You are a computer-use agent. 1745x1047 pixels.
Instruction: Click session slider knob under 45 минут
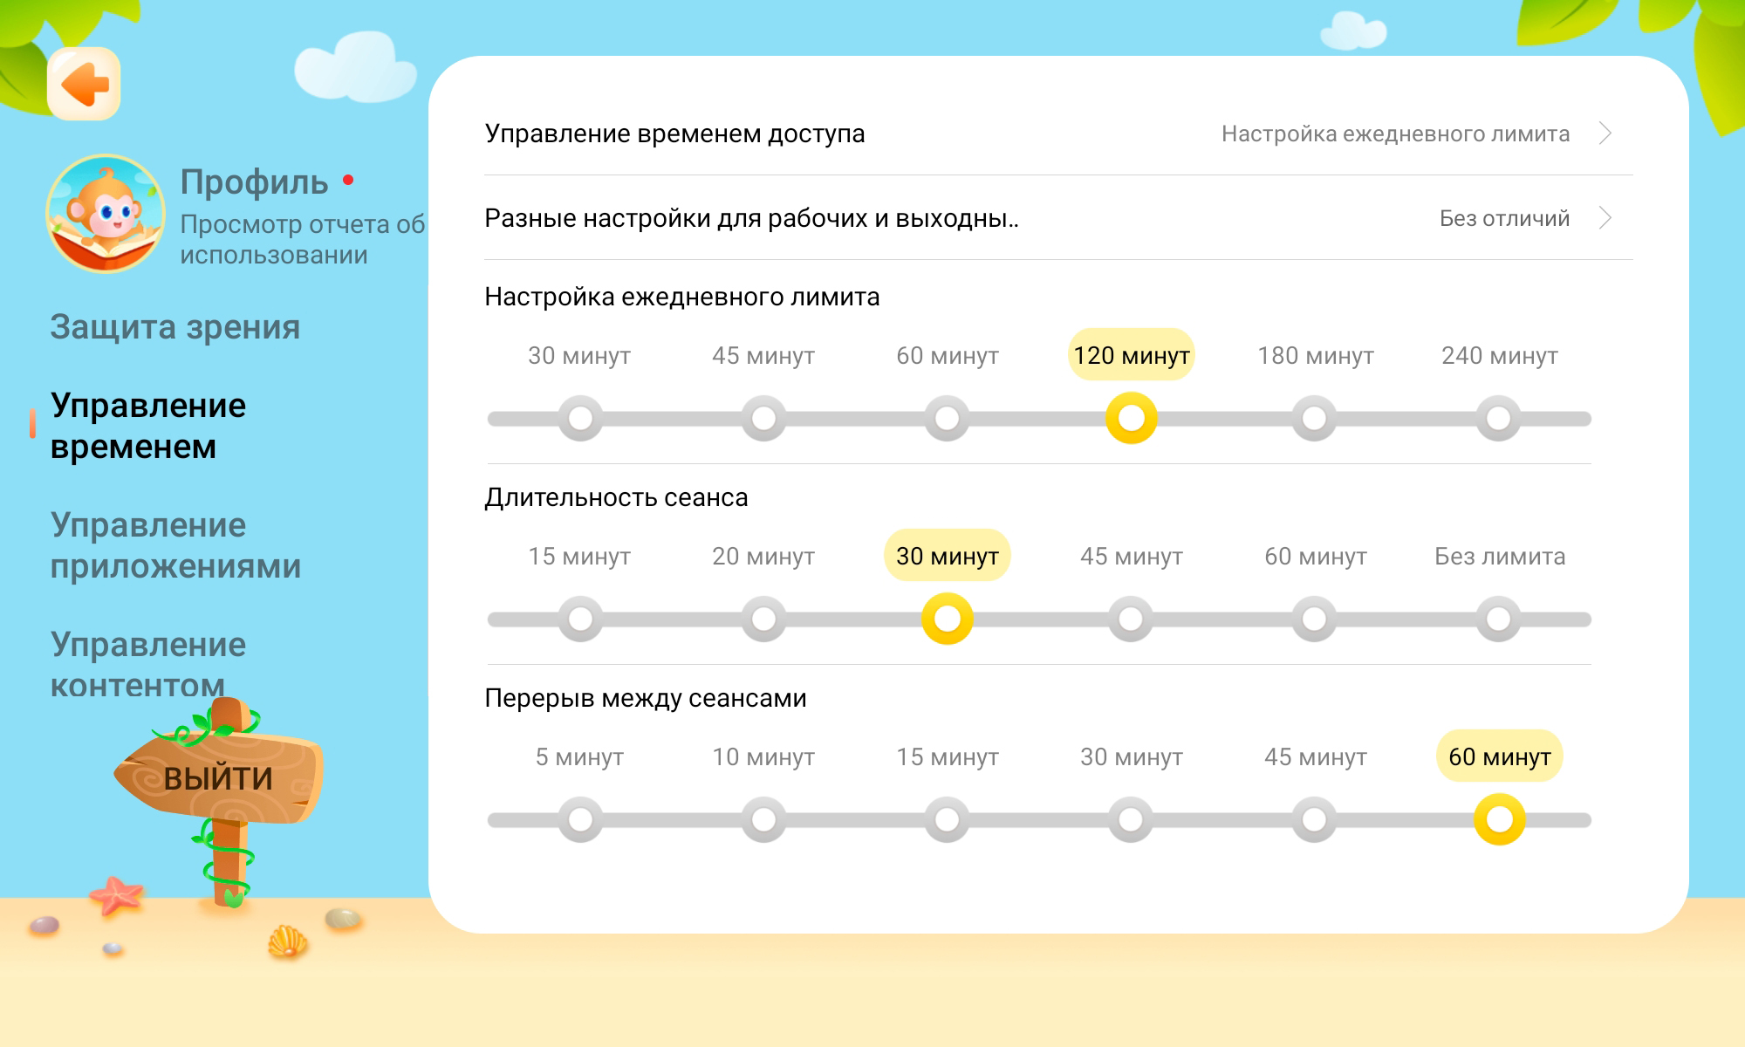[1131, 619]
